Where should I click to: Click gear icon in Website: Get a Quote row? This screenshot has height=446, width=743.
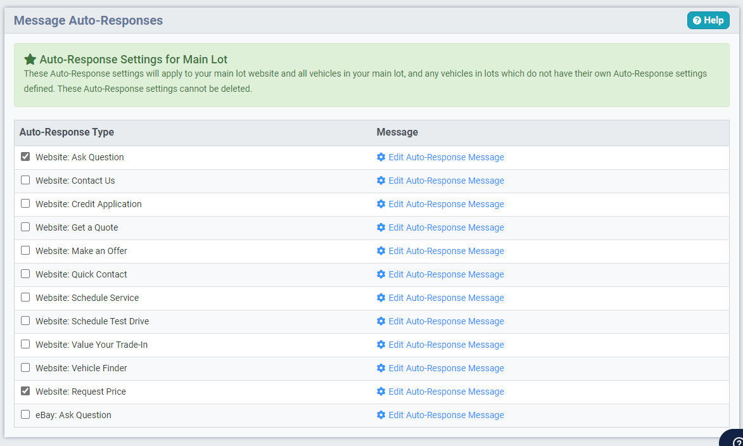[x=381, y=227]
